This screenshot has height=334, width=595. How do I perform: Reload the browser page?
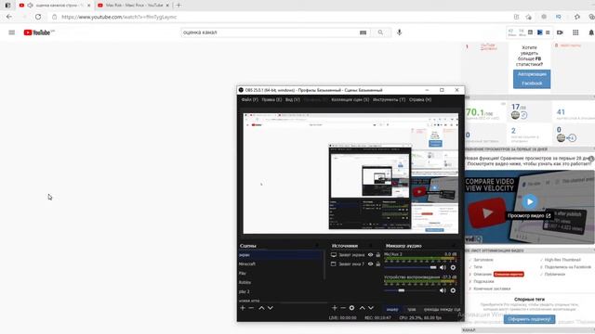pos(38,17)
